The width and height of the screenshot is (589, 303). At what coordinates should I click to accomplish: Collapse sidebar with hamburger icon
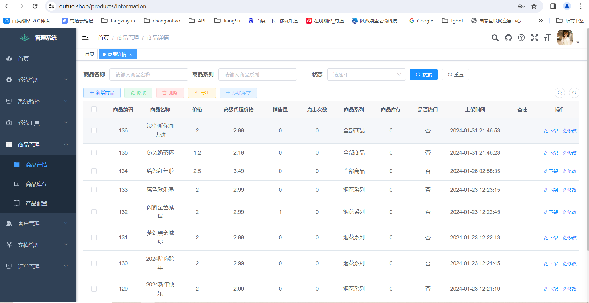86,37
